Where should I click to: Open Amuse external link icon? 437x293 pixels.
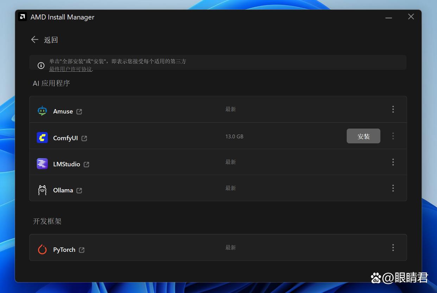[x=79, y=112]
